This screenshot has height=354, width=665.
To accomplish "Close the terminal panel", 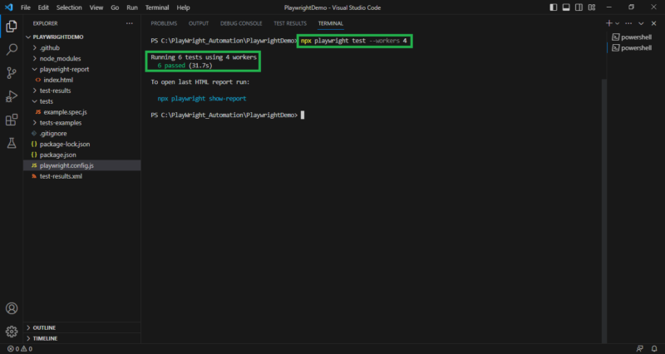I will pyautogui.click(x=655, y=23).
